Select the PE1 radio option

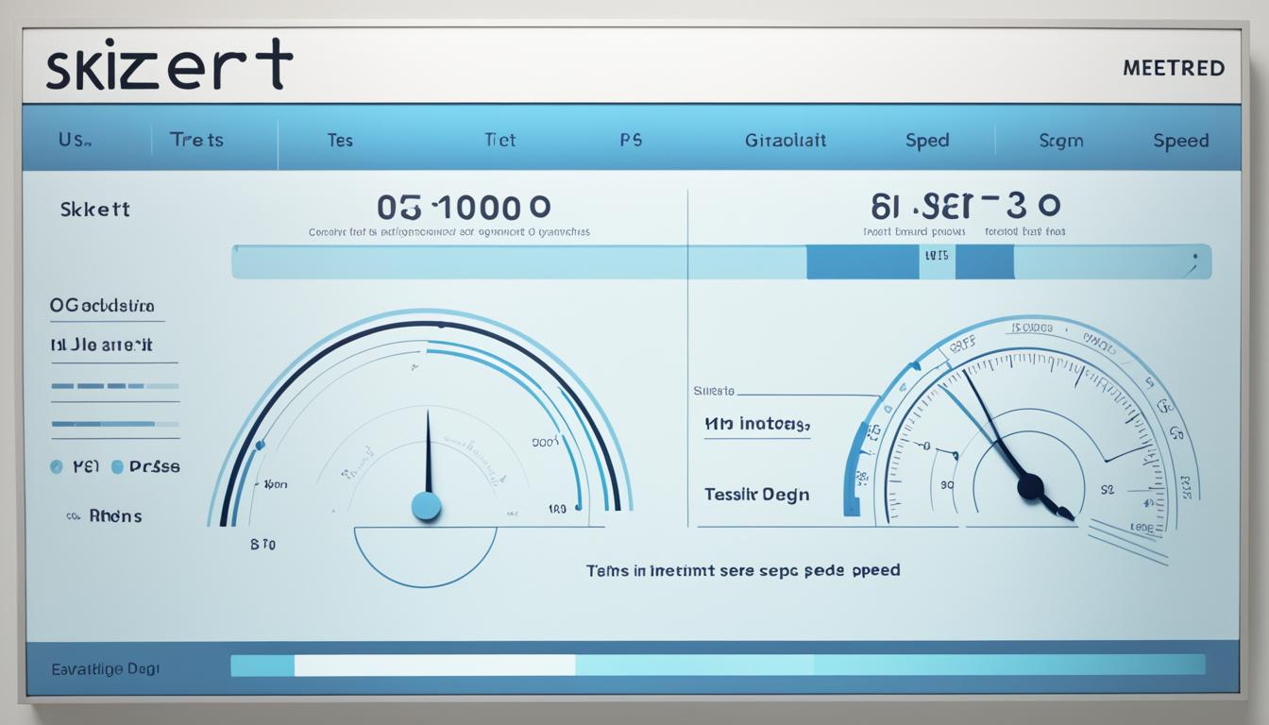(76, 466)
